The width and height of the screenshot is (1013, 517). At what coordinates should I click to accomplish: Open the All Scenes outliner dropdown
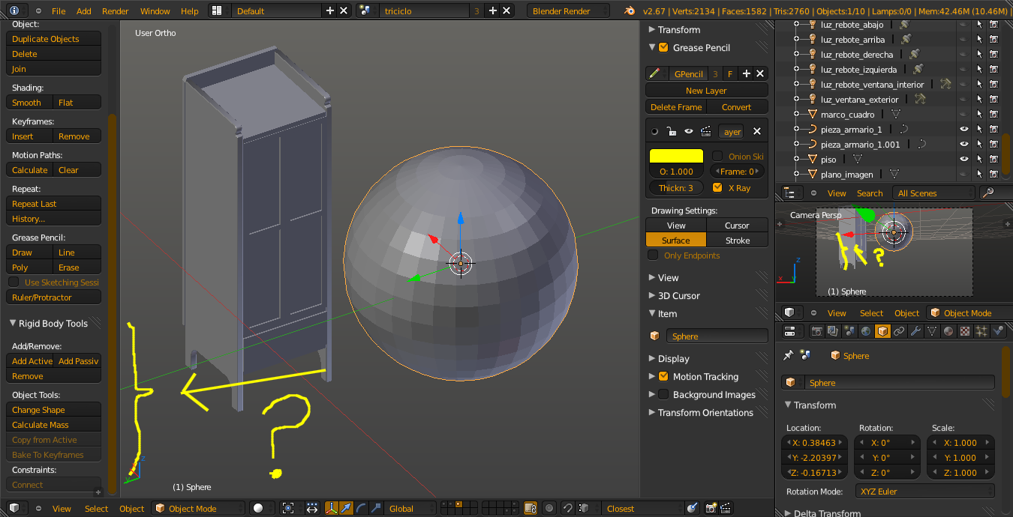click(933, 193)
